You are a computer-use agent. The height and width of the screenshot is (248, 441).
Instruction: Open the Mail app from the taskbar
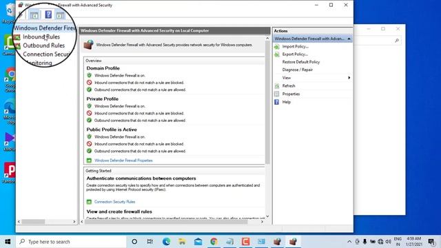198,242
